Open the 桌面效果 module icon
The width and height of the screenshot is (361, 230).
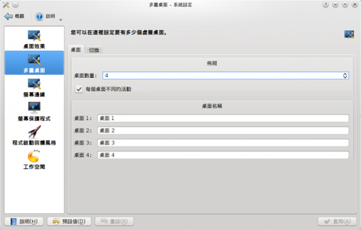pyautogui.click(x=34, y=36)
